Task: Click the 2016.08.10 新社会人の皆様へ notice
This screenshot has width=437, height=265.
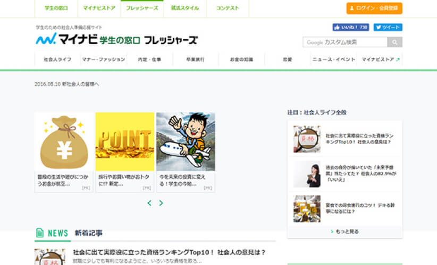Action: 66,84
